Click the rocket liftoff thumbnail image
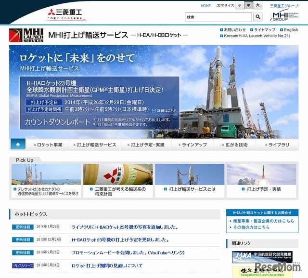The height and width of the screenshot is (278, 308). (x=261, y=174)
